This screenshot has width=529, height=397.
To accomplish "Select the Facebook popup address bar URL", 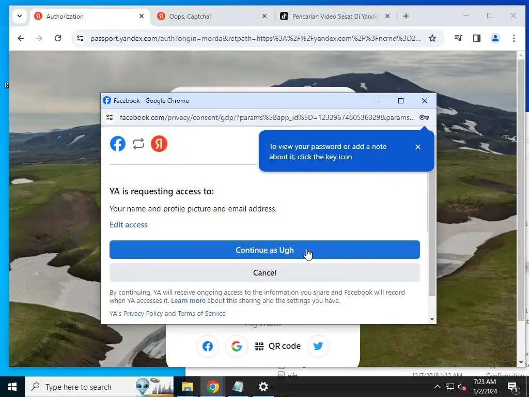I will (267, 117).
